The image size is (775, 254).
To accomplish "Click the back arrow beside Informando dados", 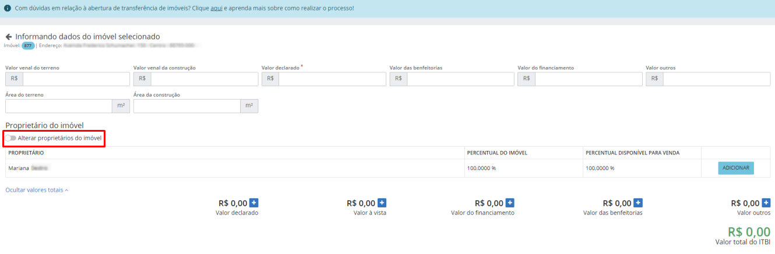I will pyautogui.click(x=9, y=37).
